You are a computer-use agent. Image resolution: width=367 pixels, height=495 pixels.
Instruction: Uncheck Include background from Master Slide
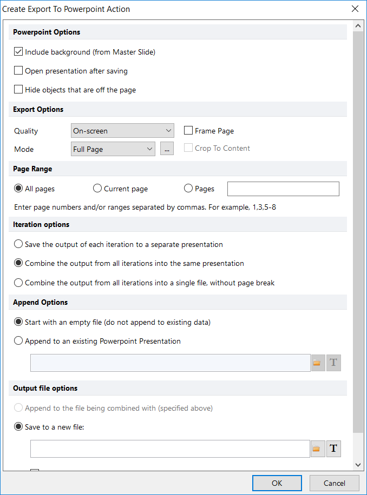point(18,52)
